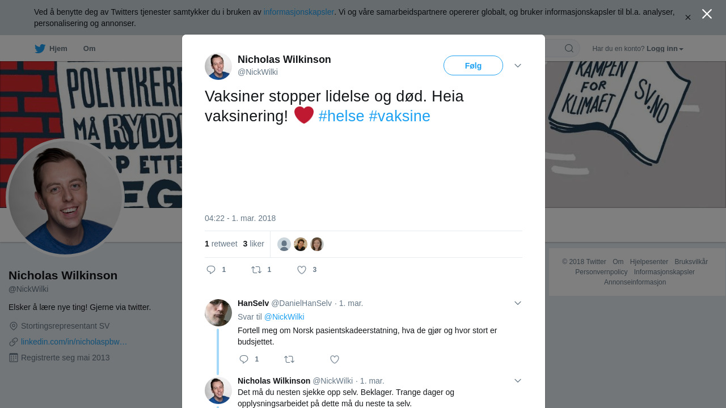726x408 pixels.
Task: Follow Nicholas Wilkinson with Følg button
Action: tap(473, 66)
